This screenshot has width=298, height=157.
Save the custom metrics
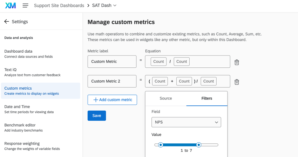pyautogui.click(x=97, y=115)
